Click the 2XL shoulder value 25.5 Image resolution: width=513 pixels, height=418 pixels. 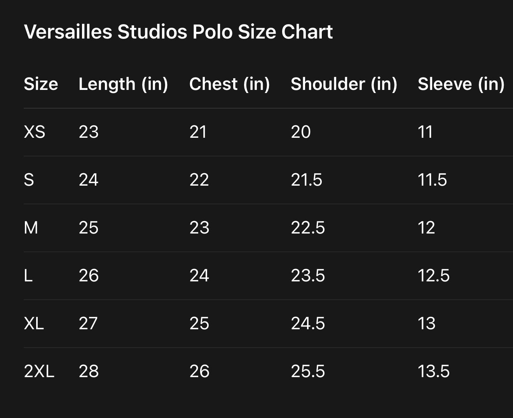(x=308, y=371)
